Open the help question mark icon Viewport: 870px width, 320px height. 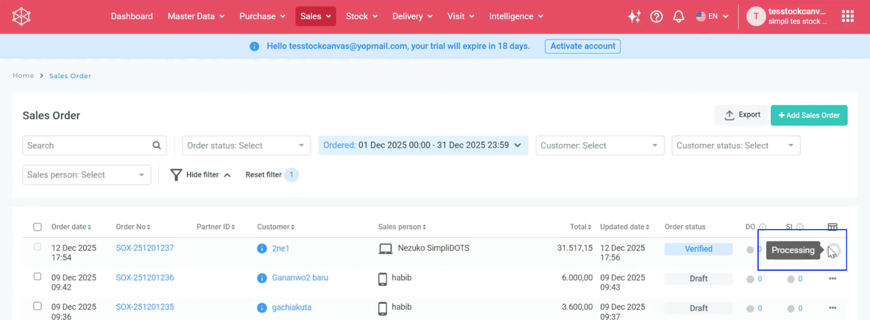pyautogui.click(x=656, y=16)
